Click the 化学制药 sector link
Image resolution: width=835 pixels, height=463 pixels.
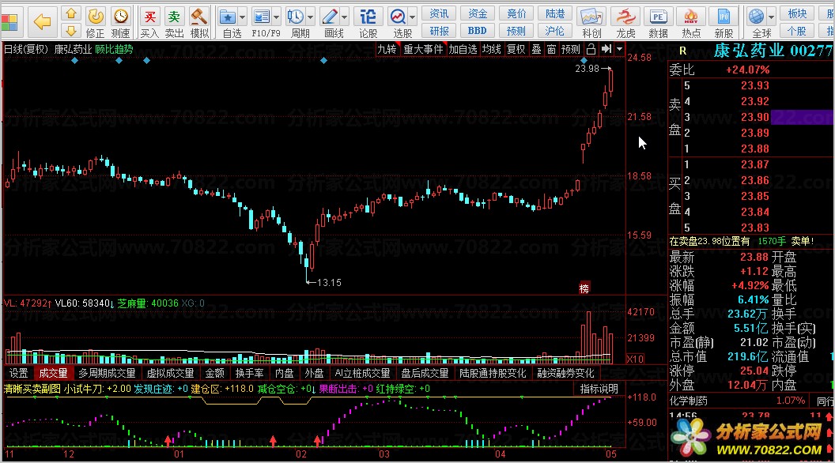click(x=690, y=401)
